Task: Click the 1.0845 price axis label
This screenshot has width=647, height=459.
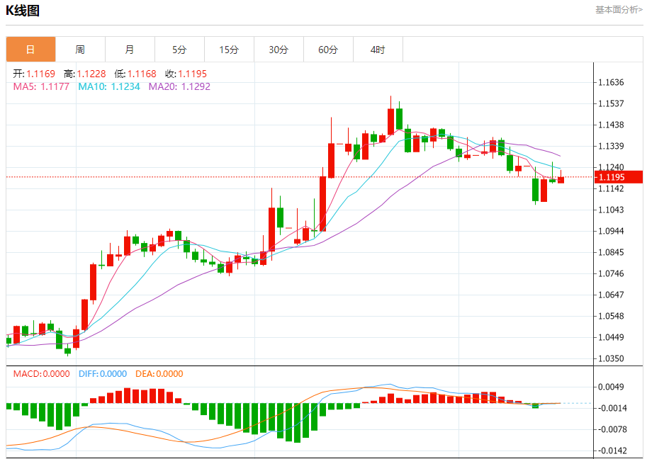Action: (611, 252)
